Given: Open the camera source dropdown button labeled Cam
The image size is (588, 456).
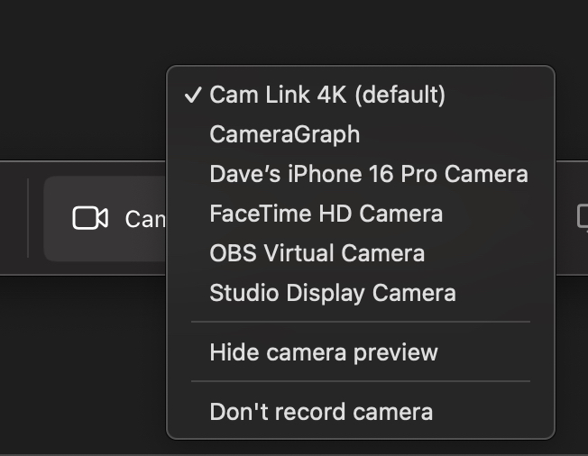Looking at the screenshot, I should point(106,218).
